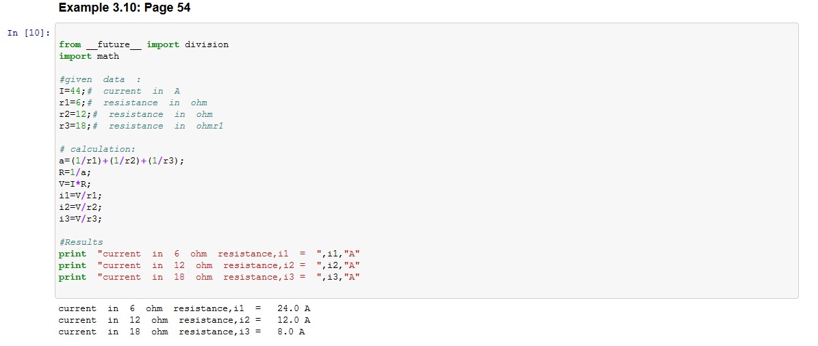Click the r1=6 resistance line
Screen dimensions: 818x346
pyautogui.click(x=133, y=103)
